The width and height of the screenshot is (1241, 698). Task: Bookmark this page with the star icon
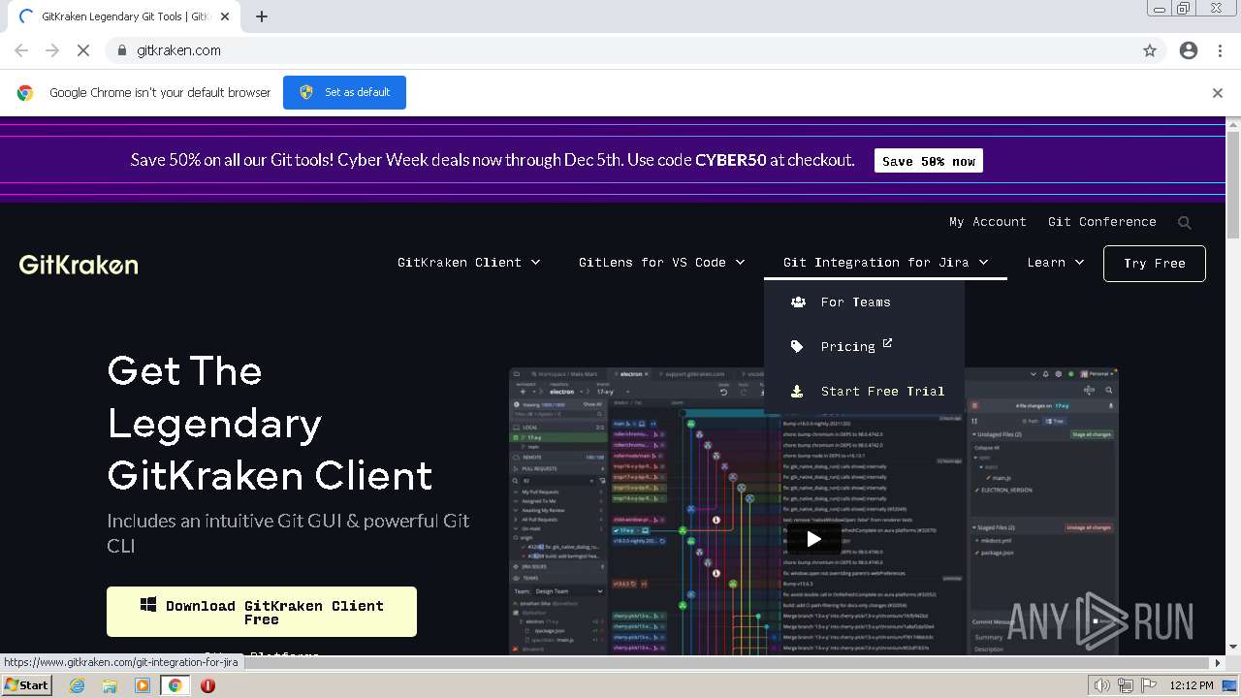click(1150, 50)
